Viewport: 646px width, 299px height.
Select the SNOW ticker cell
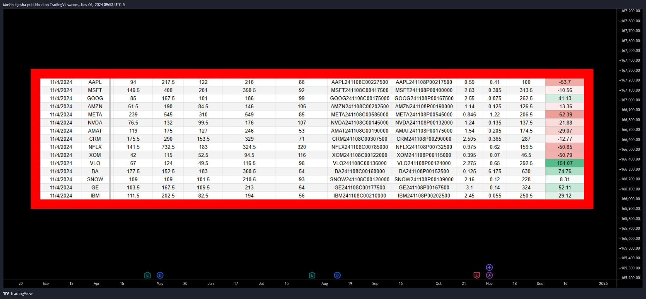click(95, 179)
